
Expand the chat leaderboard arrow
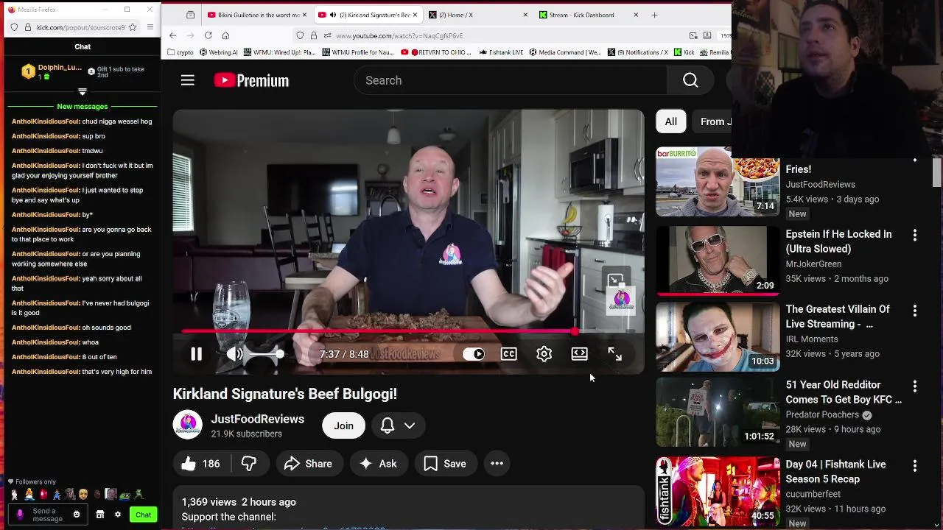tap(83, 91)
